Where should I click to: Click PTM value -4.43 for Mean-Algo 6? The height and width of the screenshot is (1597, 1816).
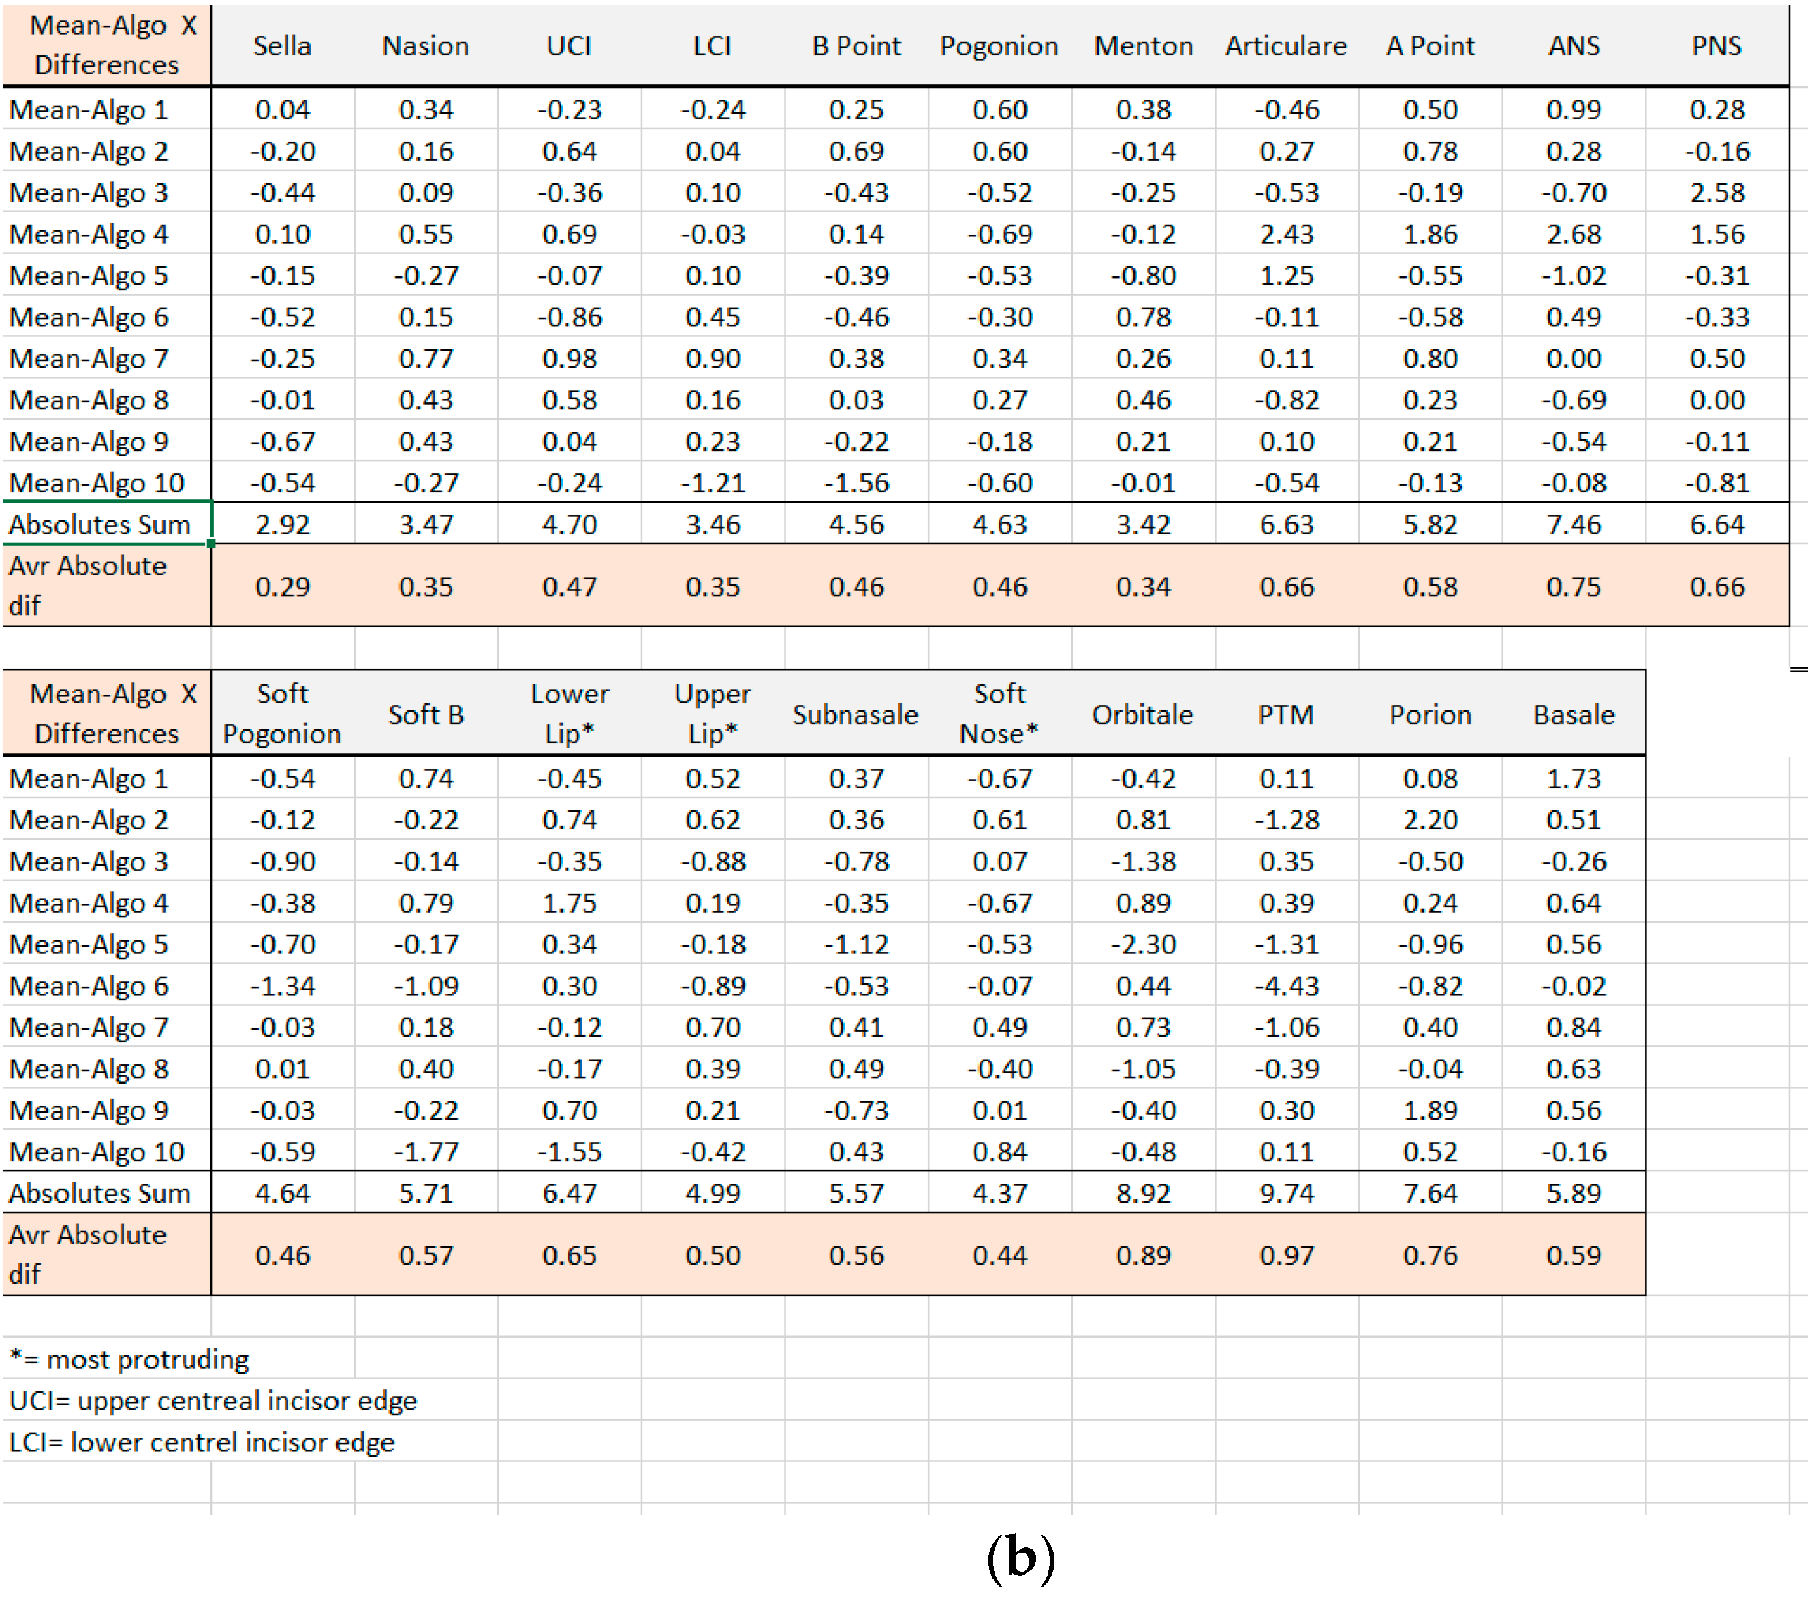click(x=1287, y=986)
